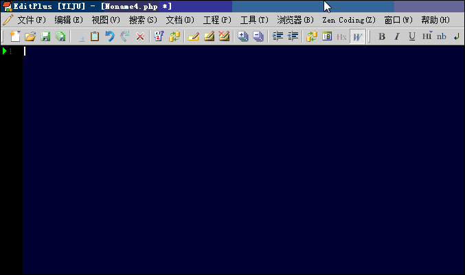Click the table grid icon
Viewport: 465px width, 275px height.
[327, 36]
